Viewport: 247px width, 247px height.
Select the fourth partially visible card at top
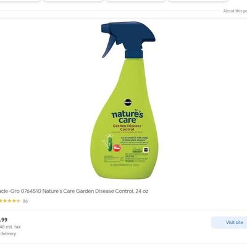point(198,1)
